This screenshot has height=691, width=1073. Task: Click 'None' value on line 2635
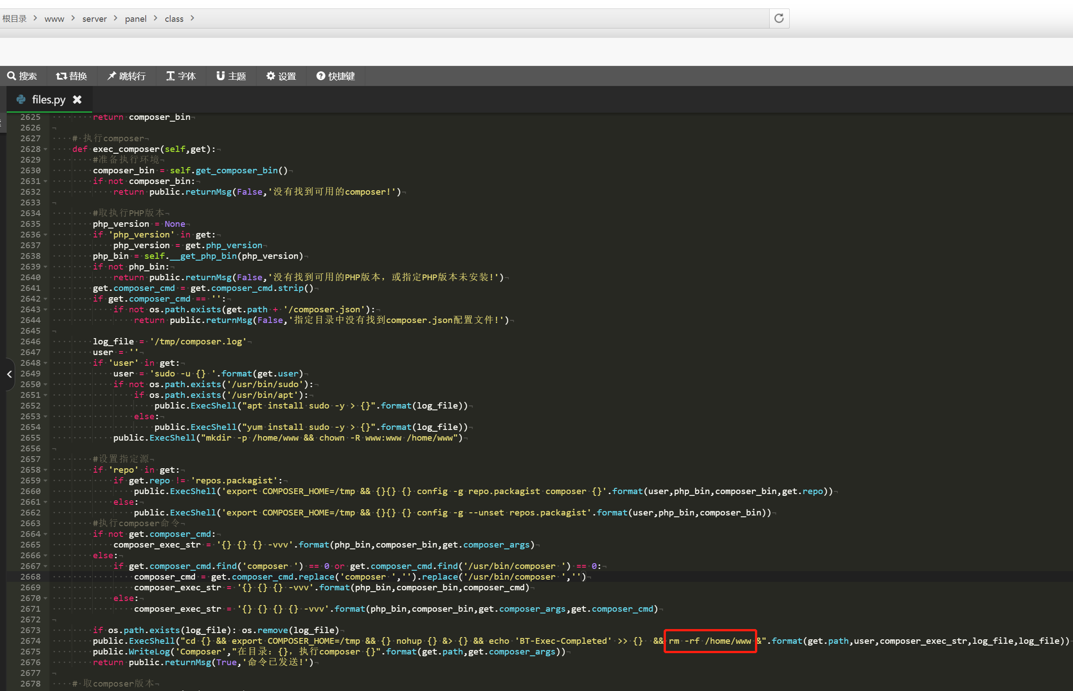[x=175, y=224]
